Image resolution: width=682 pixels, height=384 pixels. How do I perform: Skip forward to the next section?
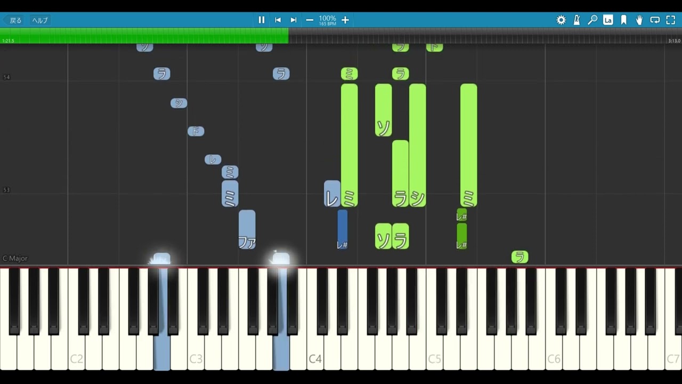[294, 20]
